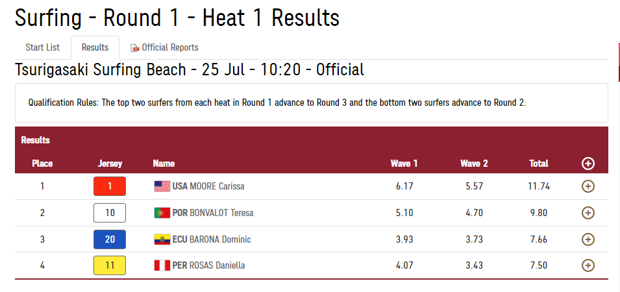Click the Official Reports PDF icon
The width and height of the screenshot is (620, 292).
coord(135,48)
